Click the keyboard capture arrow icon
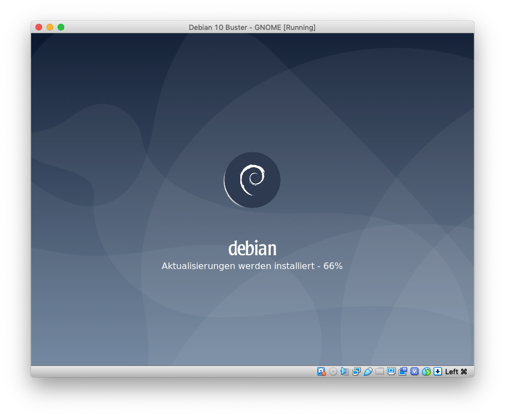Viewport: 505px width, 418px height. click(x=437, y=371)
